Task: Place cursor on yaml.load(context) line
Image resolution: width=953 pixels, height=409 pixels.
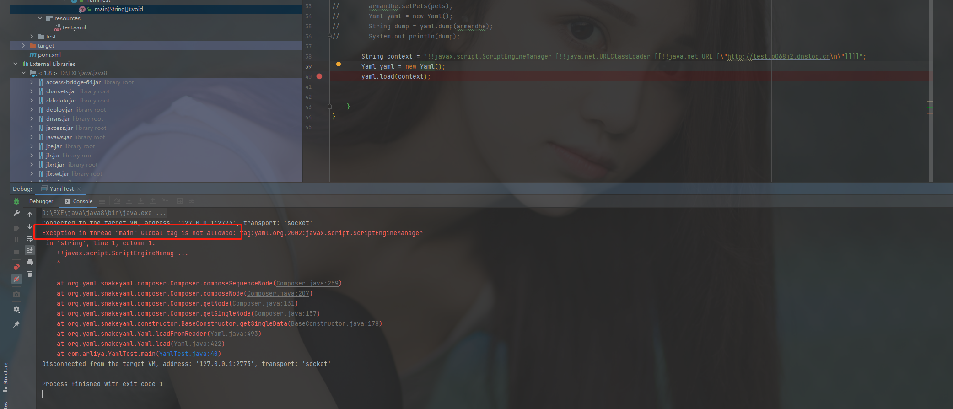Action: [x=396, y=77]
